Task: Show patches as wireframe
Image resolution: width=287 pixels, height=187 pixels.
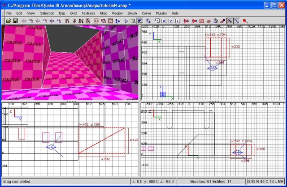Action: pyautogui.click(x=209, y=21)
